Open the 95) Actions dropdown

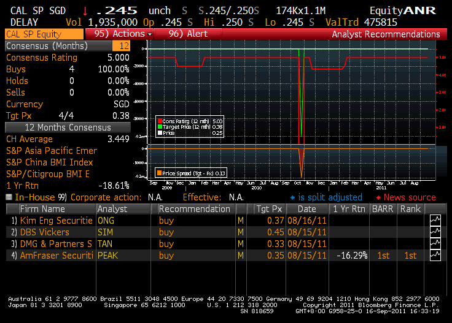(119, 34)
